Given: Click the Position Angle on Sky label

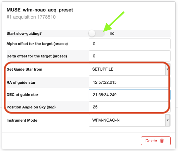Looking at the screenshot, I should (31, 107).
